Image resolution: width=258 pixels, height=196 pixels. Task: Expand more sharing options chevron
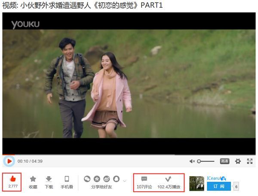pyautogui.click(x=125, y=180)
